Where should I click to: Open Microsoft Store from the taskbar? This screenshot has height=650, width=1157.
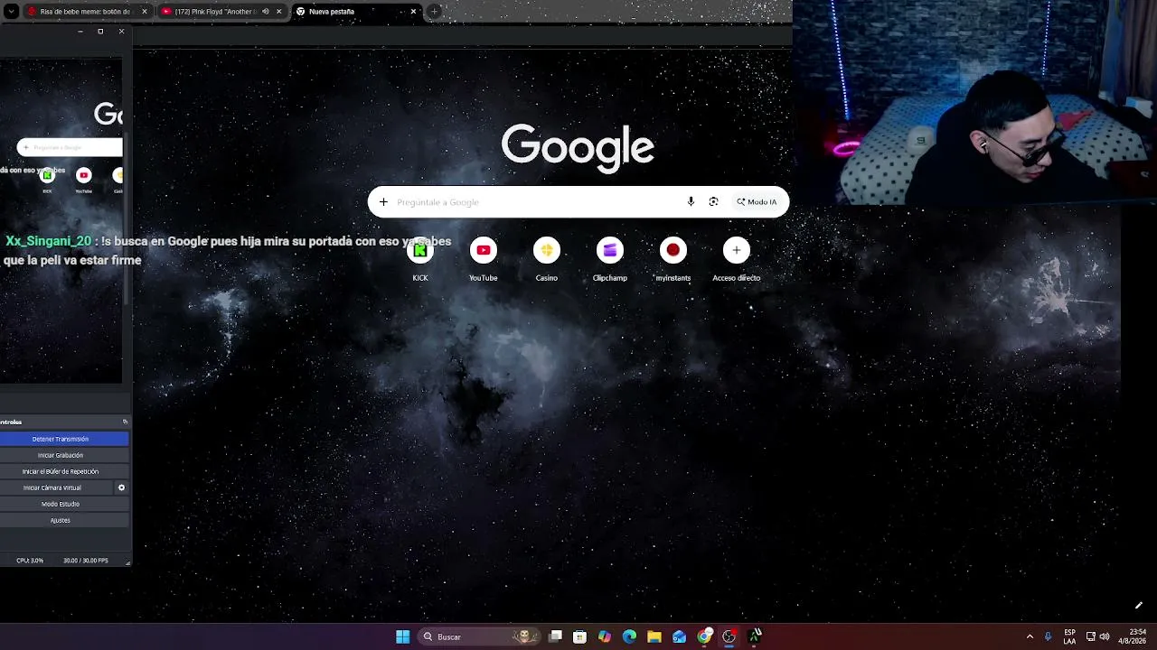point(579,636)
